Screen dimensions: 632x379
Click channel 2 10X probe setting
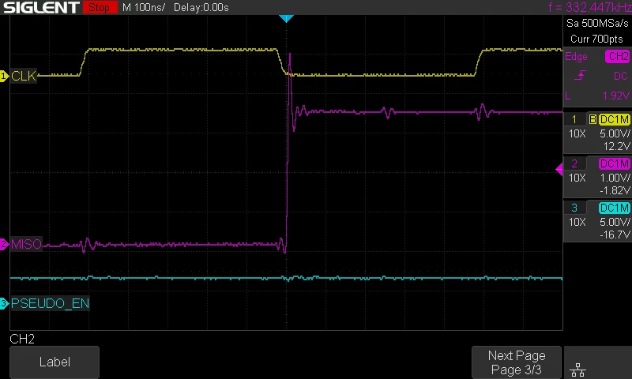point(577,178)
